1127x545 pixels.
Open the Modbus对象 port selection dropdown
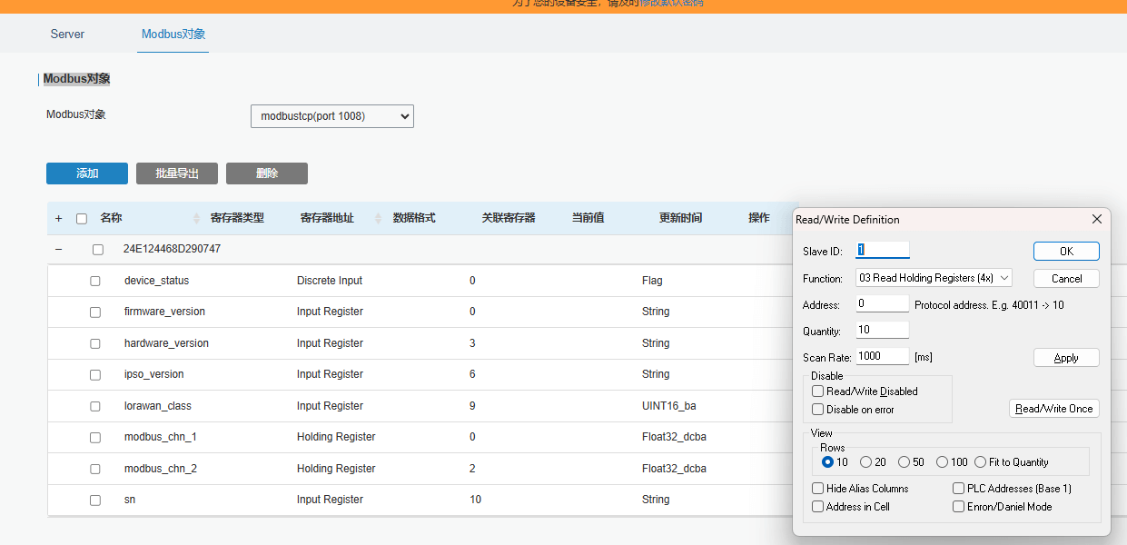(x=331, y=116)
